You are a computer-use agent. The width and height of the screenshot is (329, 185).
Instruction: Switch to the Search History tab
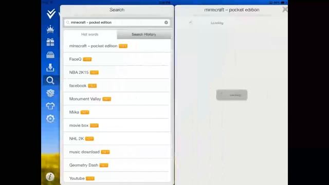pos(144,34)
